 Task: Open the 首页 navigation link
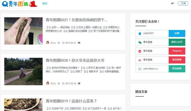[x=45, y=4]
